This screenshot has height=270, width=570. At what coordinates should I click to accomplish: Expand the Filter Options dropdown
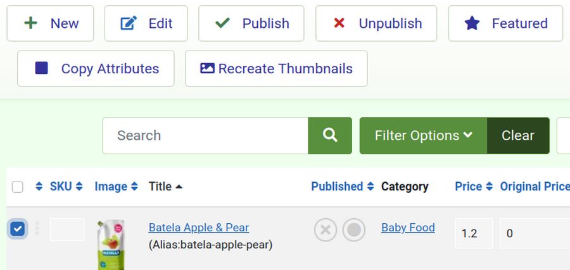(x=423, y=135)
